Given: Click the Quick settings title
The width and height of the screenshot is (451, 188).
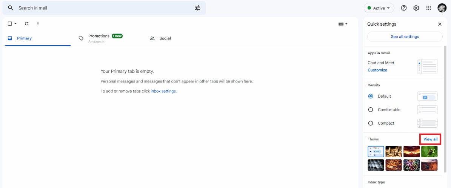Looking at the screenshot, I should point(382,24).
